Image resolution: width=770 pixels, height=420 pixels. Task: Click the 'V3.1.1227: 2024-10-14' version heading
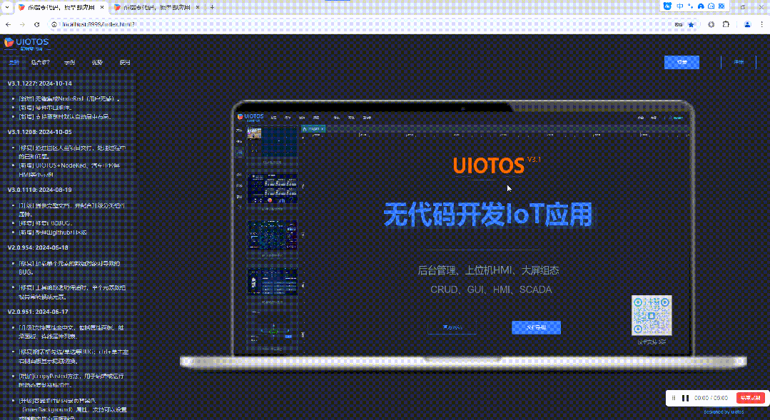point(40,83)
